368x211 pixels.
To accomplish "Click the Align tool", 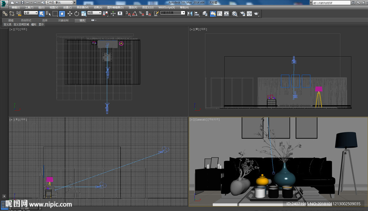I will (197, 14).
